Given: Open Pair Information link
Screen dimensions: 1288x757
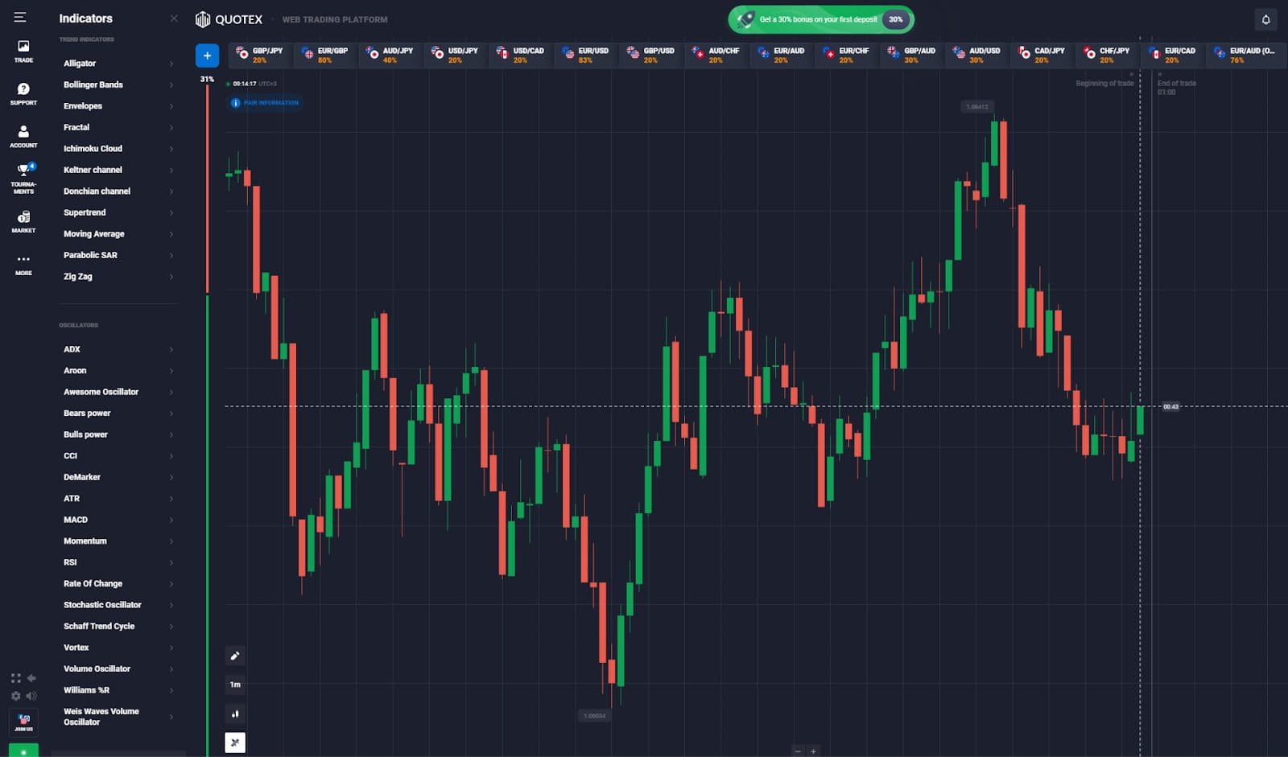Looking at the screenshot, I should tap(265, 103).
